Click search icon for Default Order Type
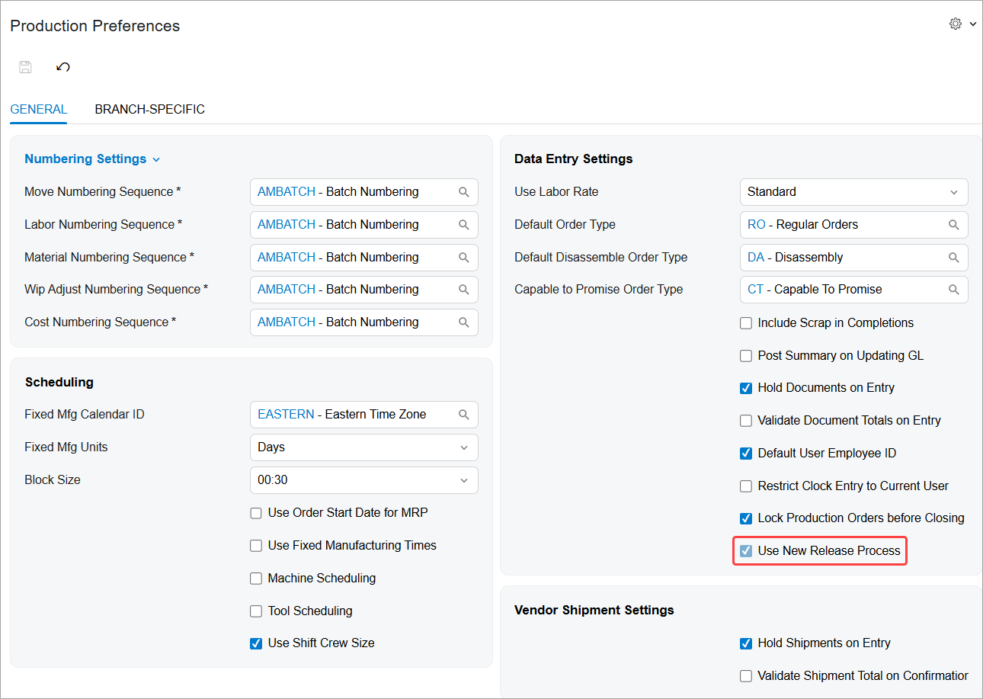Viewport: 983px width, 699px height. point(953,225)
